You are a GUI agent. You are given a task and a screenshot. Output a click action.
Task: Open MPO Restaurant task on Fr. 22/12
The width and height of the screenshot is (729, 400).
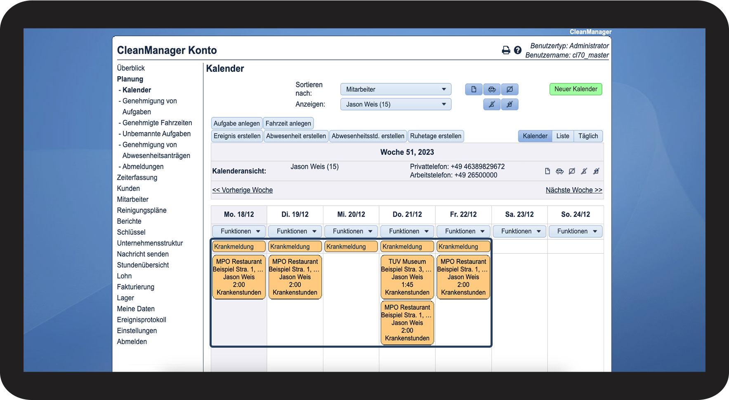(463, 277)
